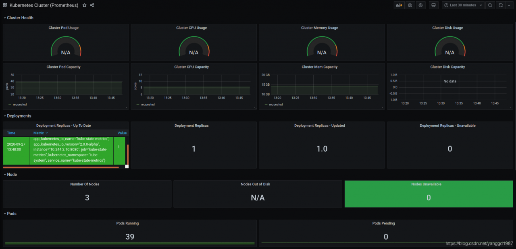Click the Cluster Mem Capacity panel title
The width and height of the screenshot is (516, 249).
pyautogui.click(x=320, y=67)
